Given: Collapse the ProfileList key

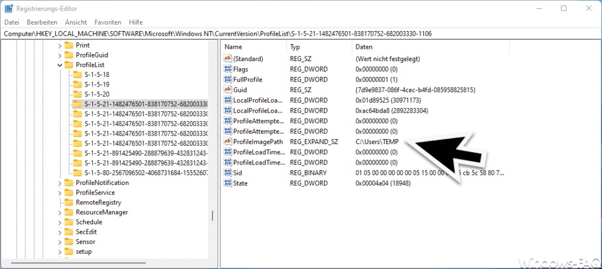Looking at the screenshot, I should point(59,65).
